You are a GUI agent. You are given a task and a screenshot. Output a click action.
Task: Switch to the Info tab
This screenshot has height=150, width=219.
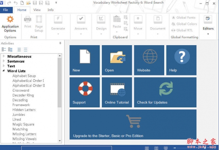[x=51, y=10]
